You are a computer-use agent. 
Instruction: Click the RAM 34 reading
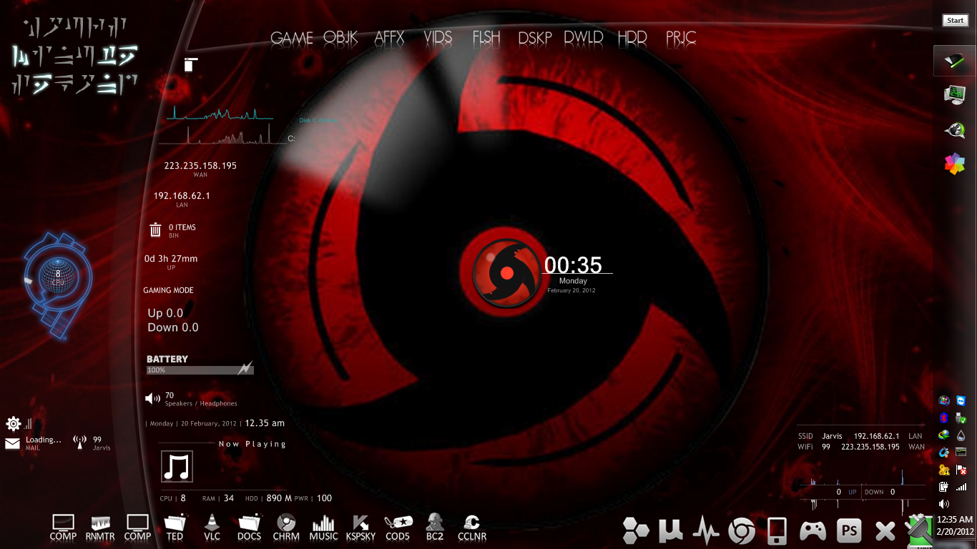(218, 498)
